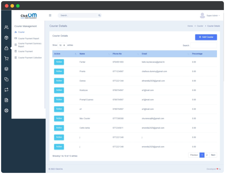Open Action dropdown for Koobiyoo
Viewport: 225px width, 174px height.
click(59, 90)
